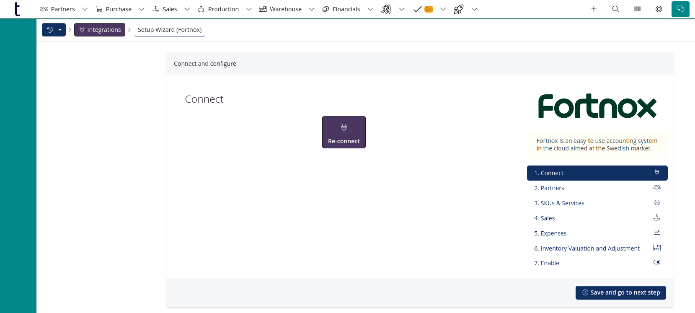Click the plus icon to add new
695x313 pixels.
tap(594, 9)
